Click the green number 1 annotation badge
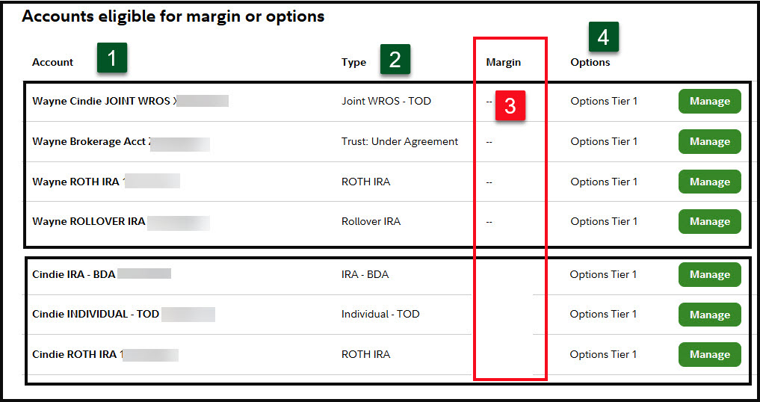760x402 pixels. click(111, 58)
